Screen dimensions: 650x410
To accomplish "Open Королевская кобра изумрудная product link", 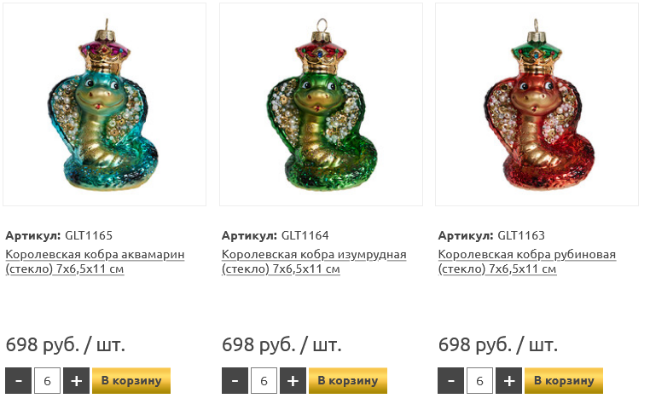I will click(314, 262).
